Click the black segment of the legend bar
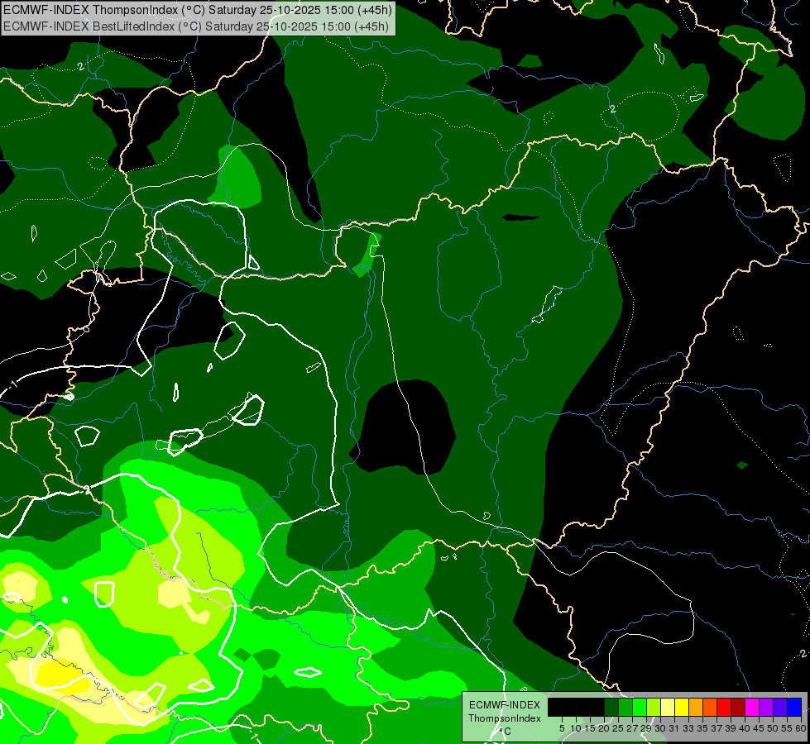 pos(576,707)
